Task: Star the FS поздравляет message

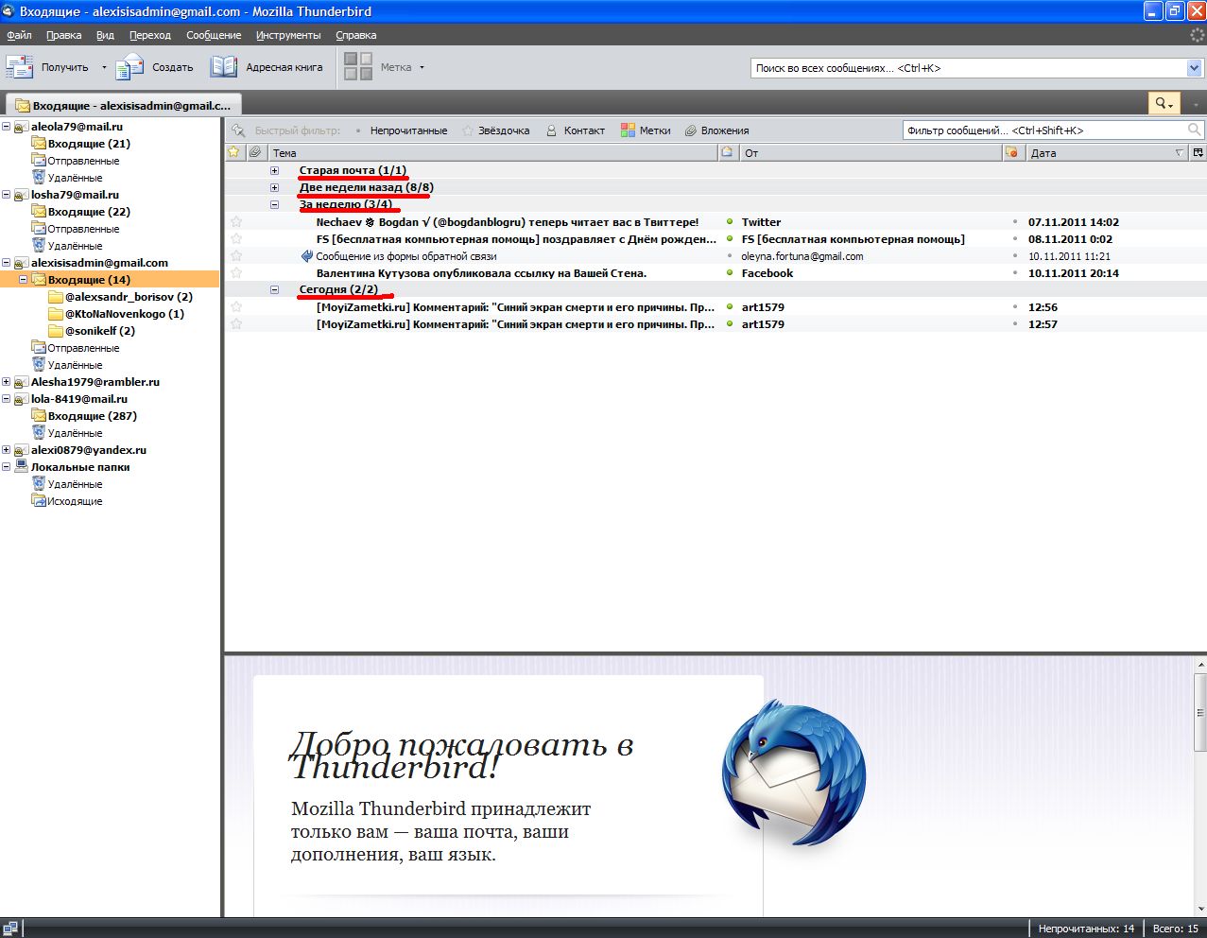Action: [236, 238]
